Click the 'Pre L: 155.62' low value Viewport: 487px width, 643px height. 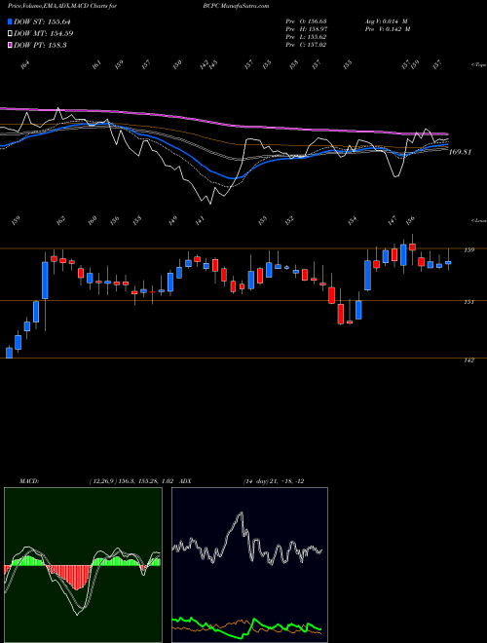coord(306,37)
